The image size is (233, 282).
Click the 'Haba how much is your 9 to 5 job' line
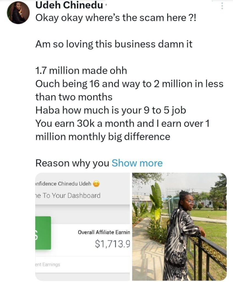click(x=111, y=110)
